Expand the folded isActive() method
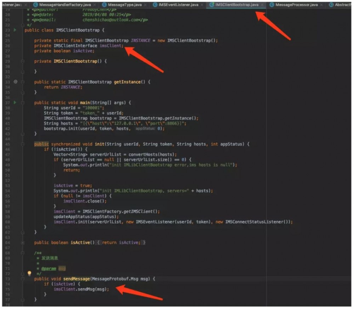The height and width of the screenshot is (310, 354). [x=23, y=243]
